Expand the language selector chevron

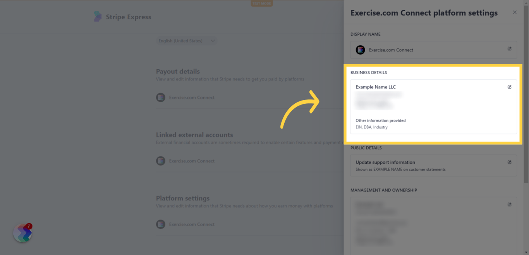tap(213, 41)
